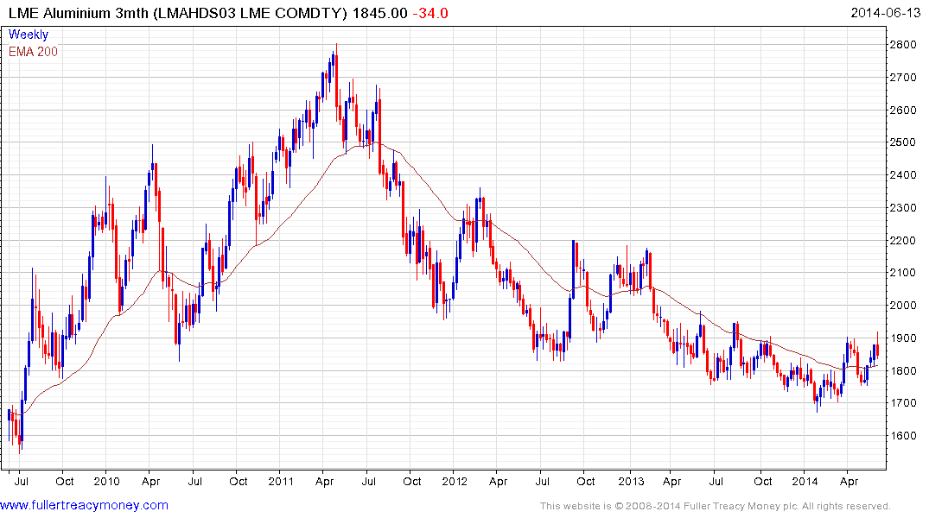Click the last price value 1845.00
929x518 pixels.
379,13
